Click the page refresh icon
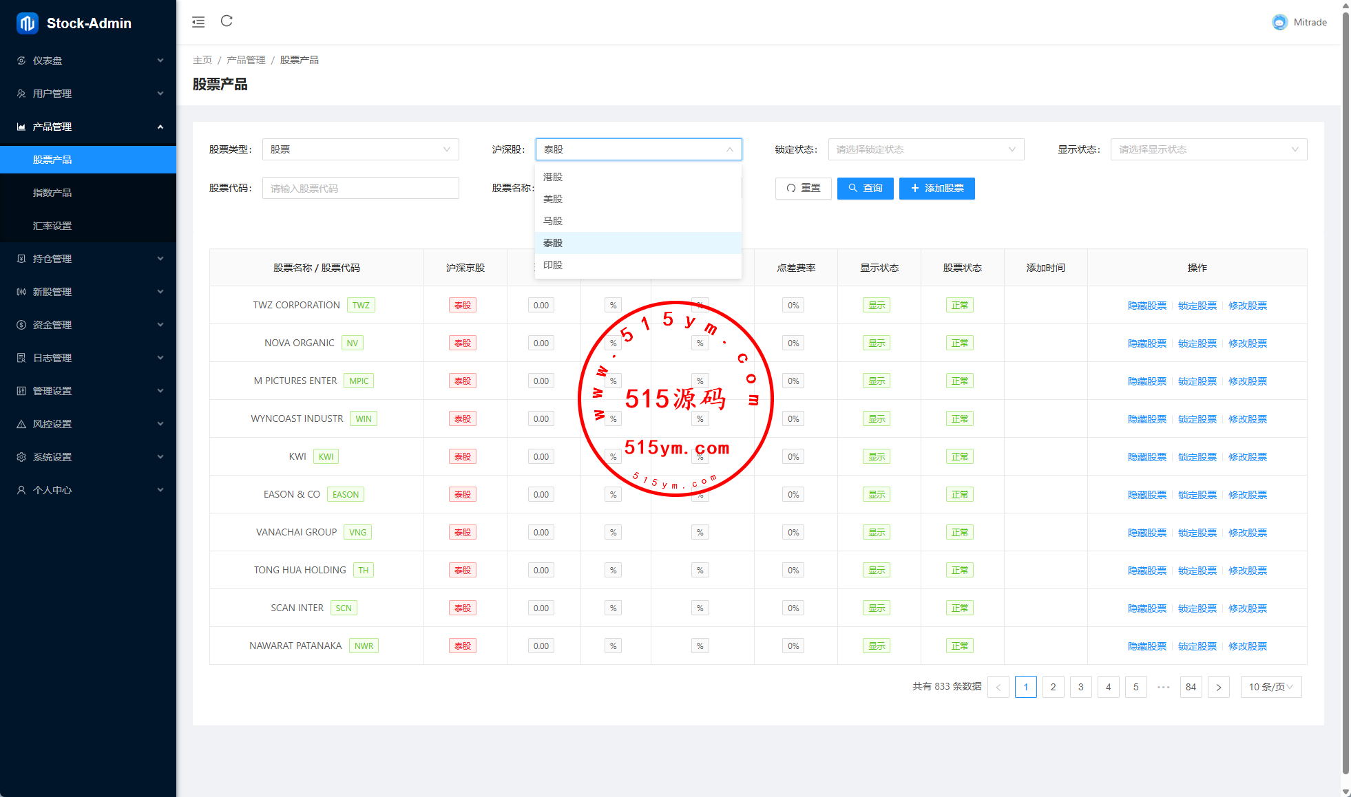Screen dimensions: 1351x797 point(227,21)
